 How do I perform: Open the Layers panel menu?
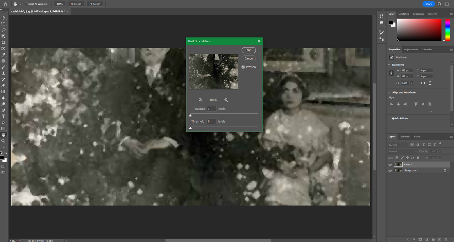[x=451, y=136]
